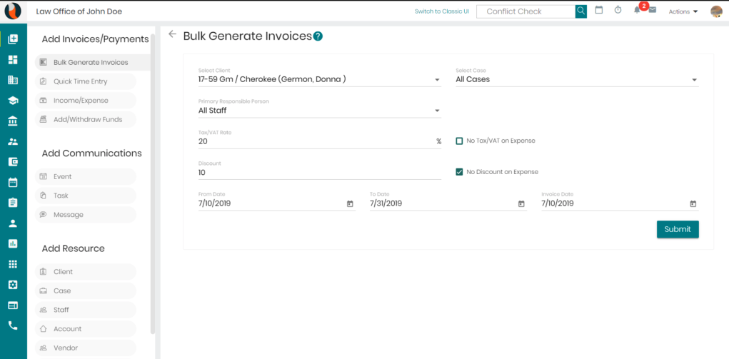This screenshot has width=729, height=359.
Task: Click Switch to Classic UI link
Action: 442,11
